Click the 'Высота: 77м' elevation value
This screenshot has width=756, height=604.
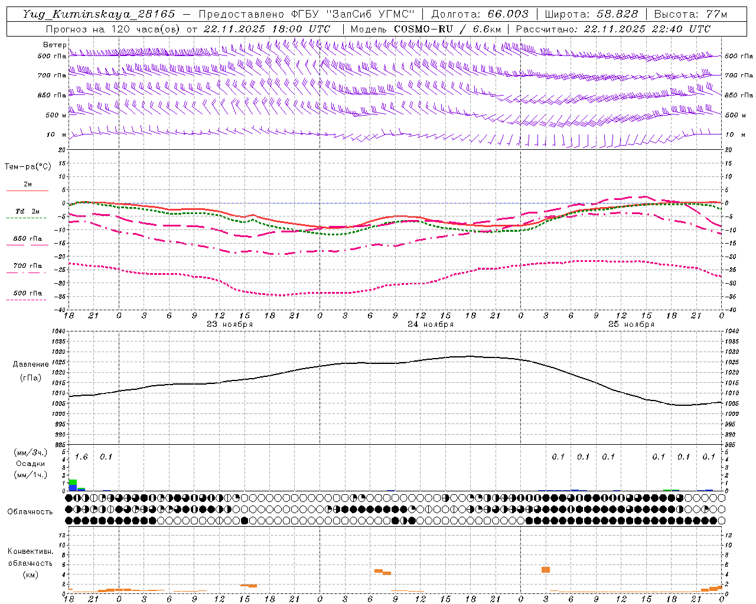[x=690, y=14]
